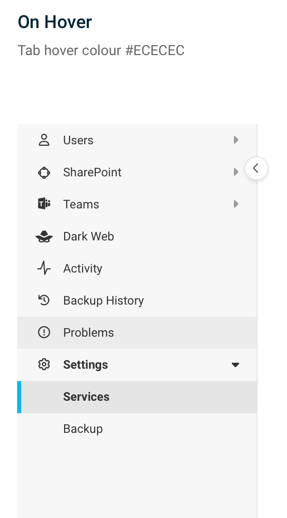Click the SharePoint circle icon
The height and width of the screenshot is (518, 287).
click(44, 172)
